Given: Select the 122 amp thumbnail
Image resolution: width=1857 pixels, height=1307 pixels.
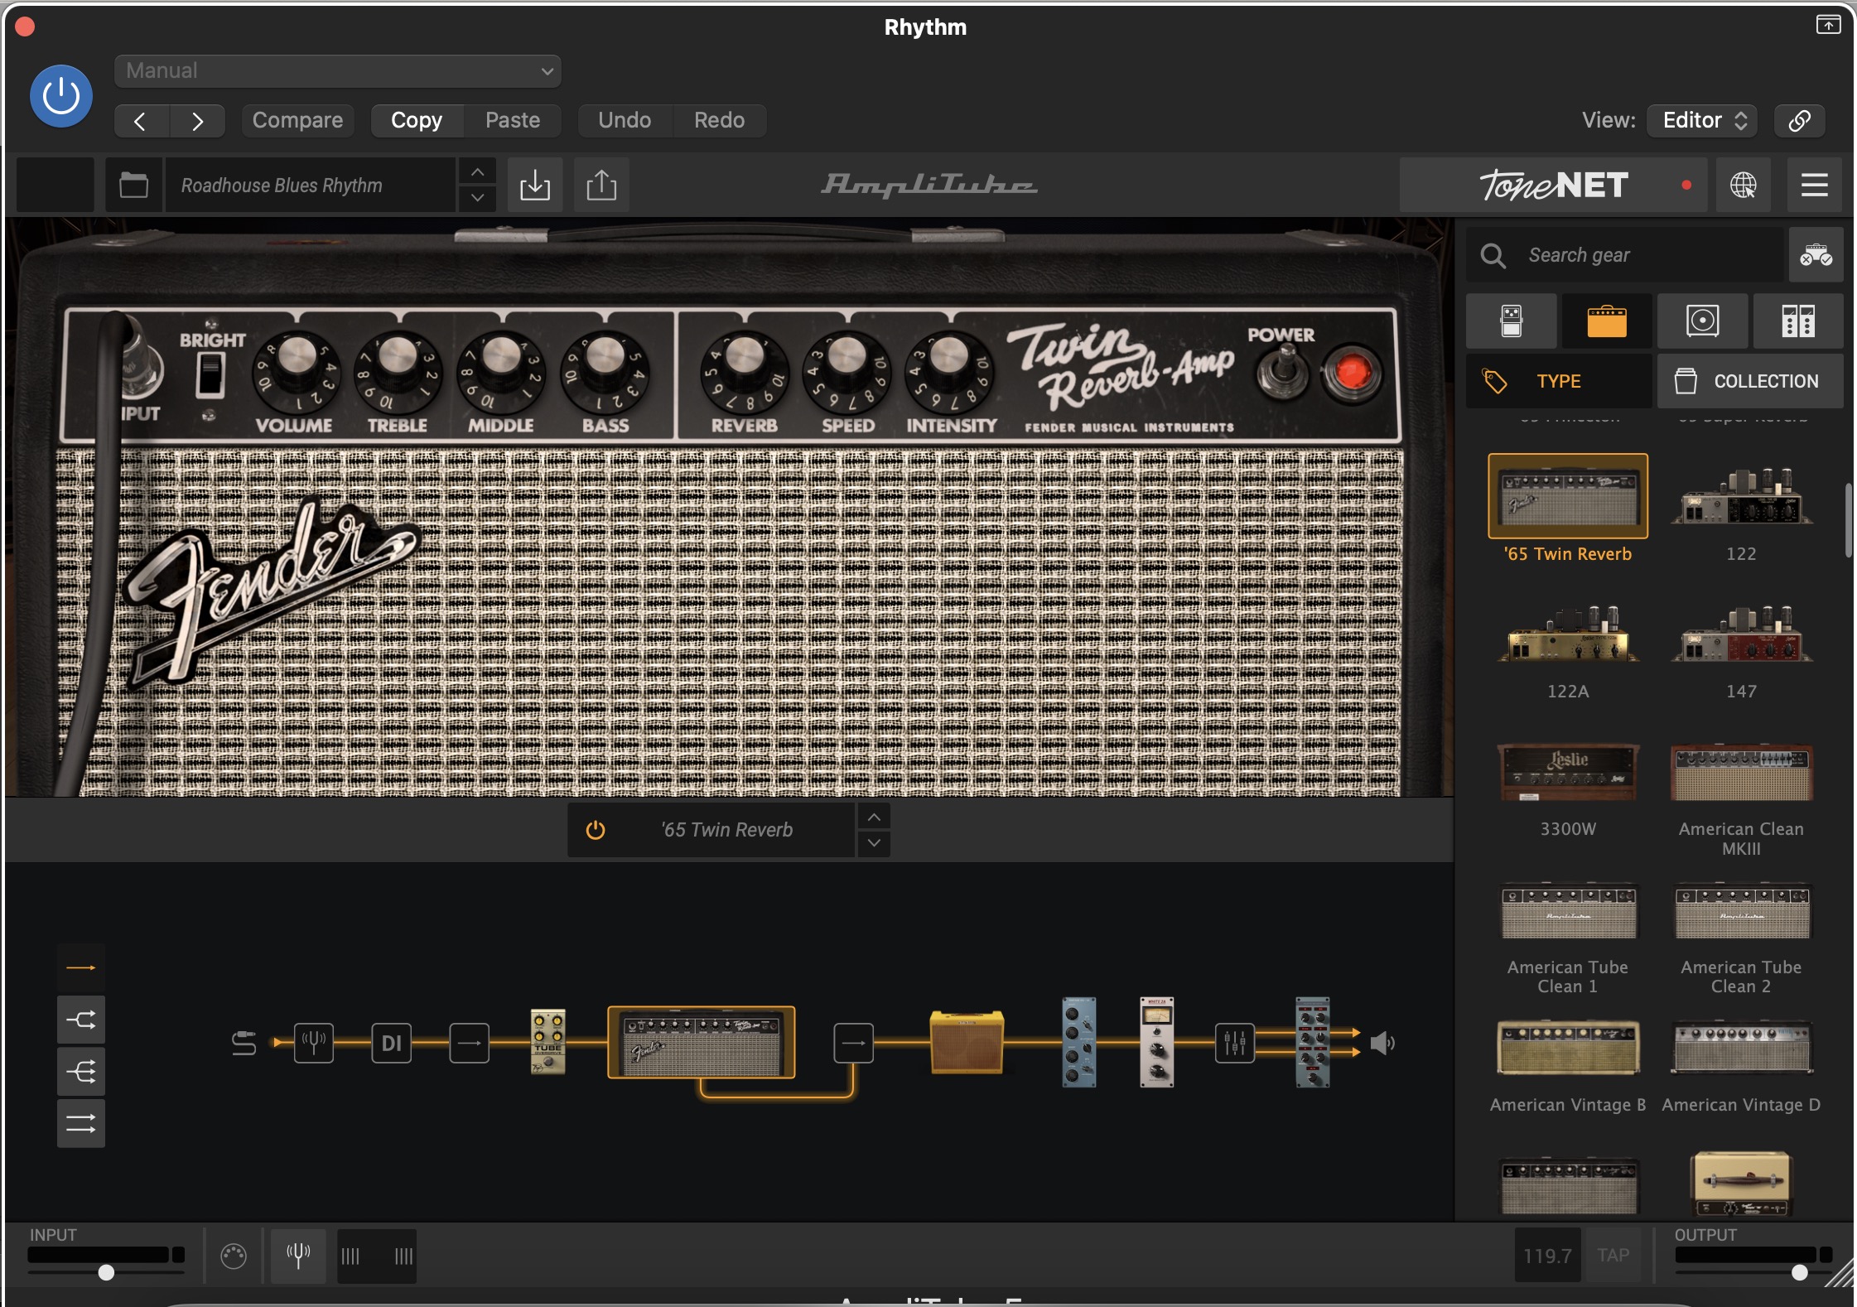Looking at the screenshot, I should point(1742,497).
